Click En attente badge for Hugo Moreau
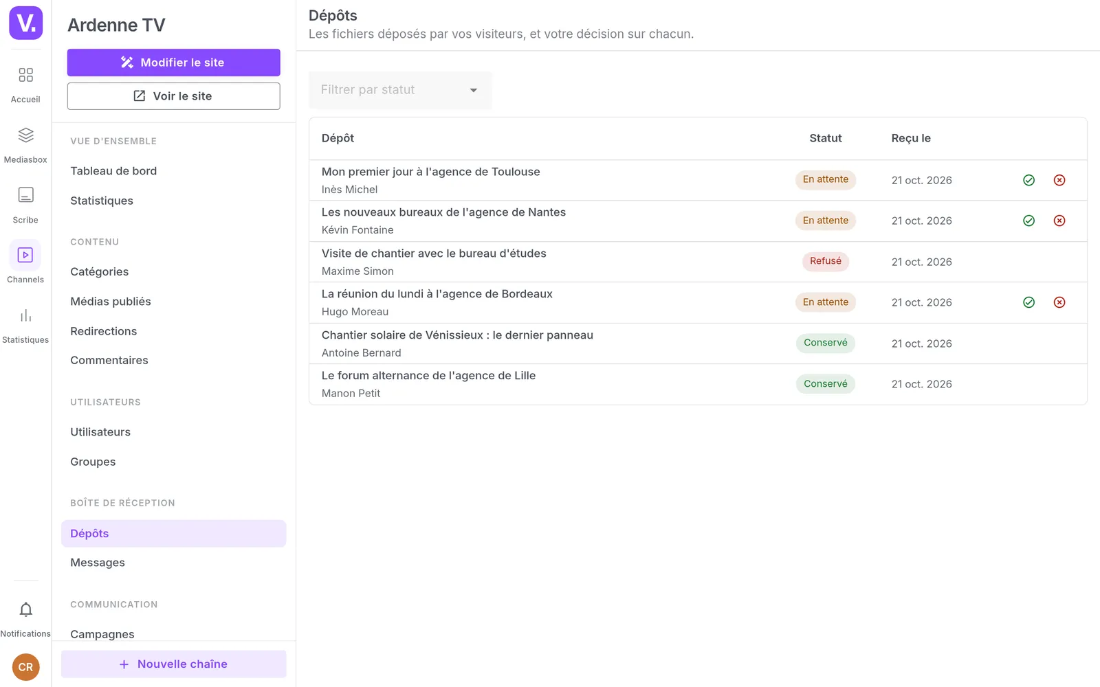This screenshot has width=1100, height=687. point(826,302)
